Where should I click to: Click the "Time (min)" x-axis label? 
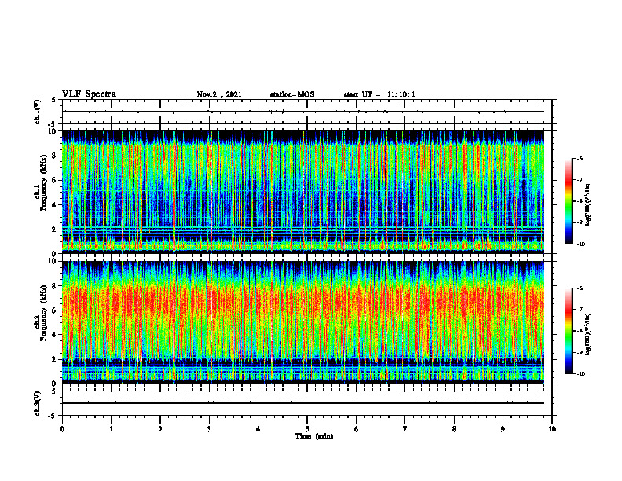(x=314, y=436)
